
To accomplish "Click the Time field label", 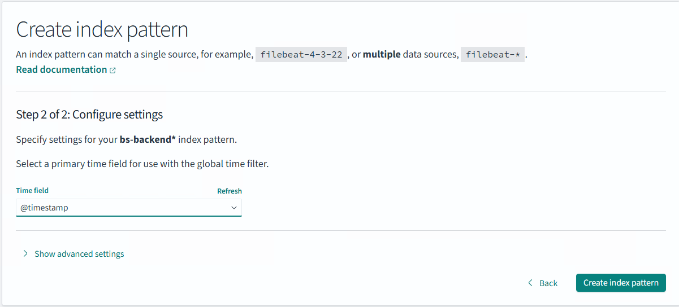I will (x=32, y=191).
